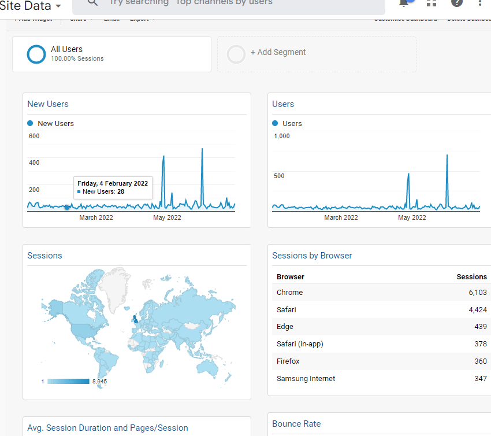Click the United States on the Sessions map
Image resolution: width=491 pixels, height=436 pixels.
click(x=85, y=330)
